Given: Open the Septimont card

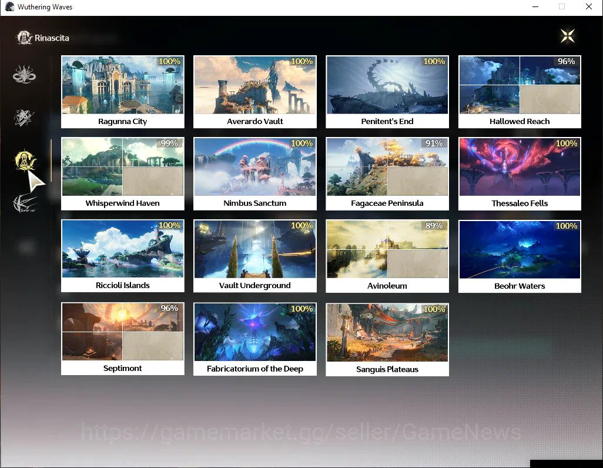Looking at the screenshot, I should point(123,339).
